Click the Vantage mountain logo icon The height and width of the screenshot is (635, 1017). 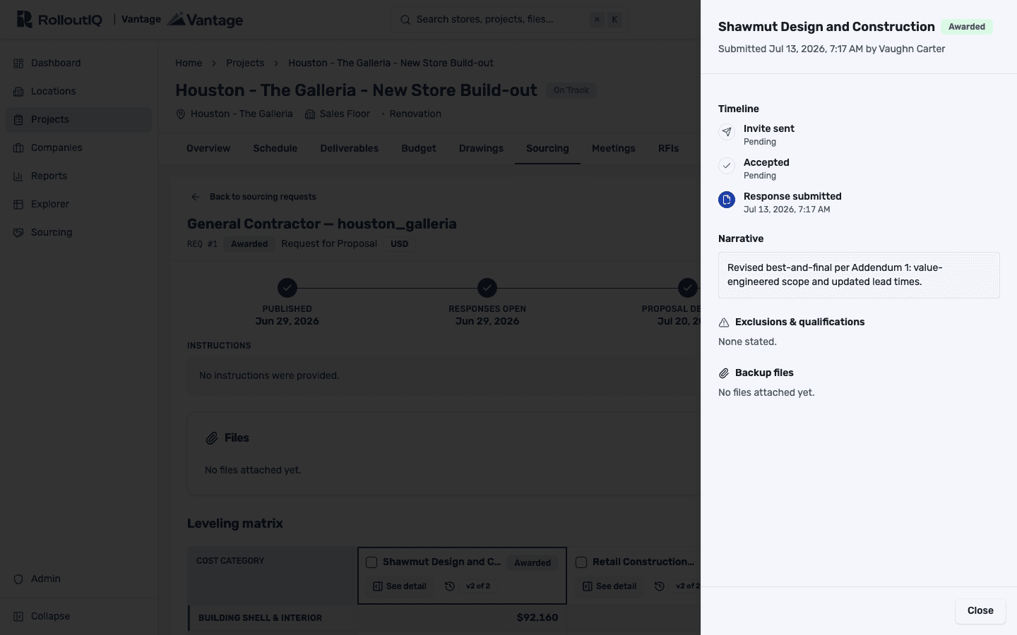[x=177, y=19]
